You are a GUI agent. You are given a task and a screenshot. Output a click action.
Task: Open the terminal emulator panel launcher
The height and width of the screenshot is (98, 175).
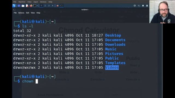pyautogui.click(x=35, y=6)
